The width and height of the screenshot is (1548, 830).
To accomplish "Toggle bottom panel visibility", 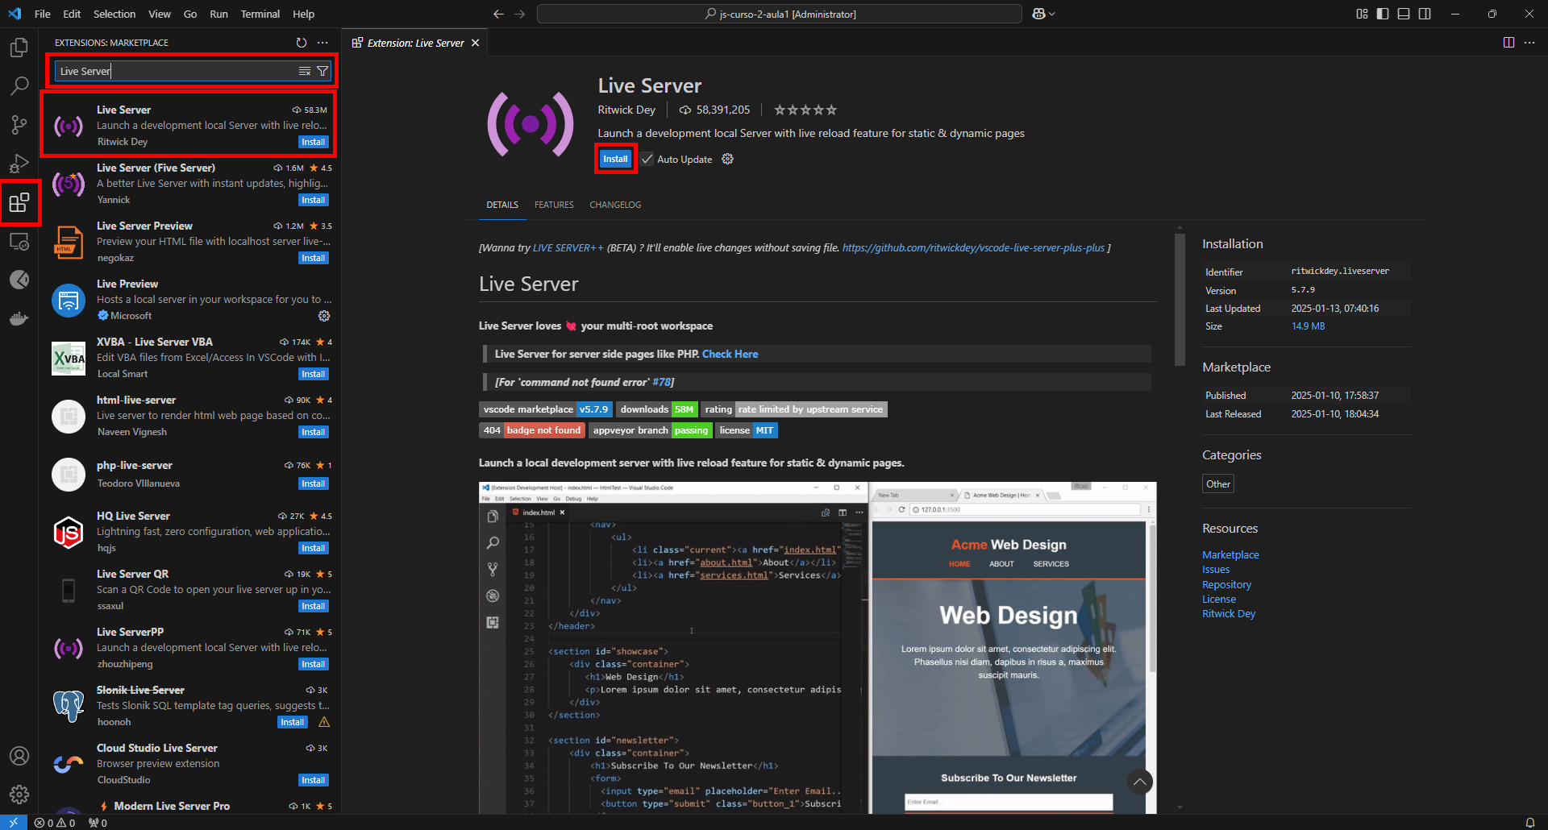I will [x=1404, y=14].
